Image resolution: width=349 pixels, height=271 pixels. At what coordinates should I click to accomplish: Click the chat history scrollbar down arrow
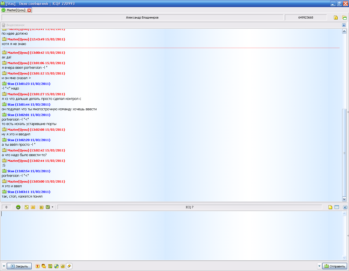(344, 199)
